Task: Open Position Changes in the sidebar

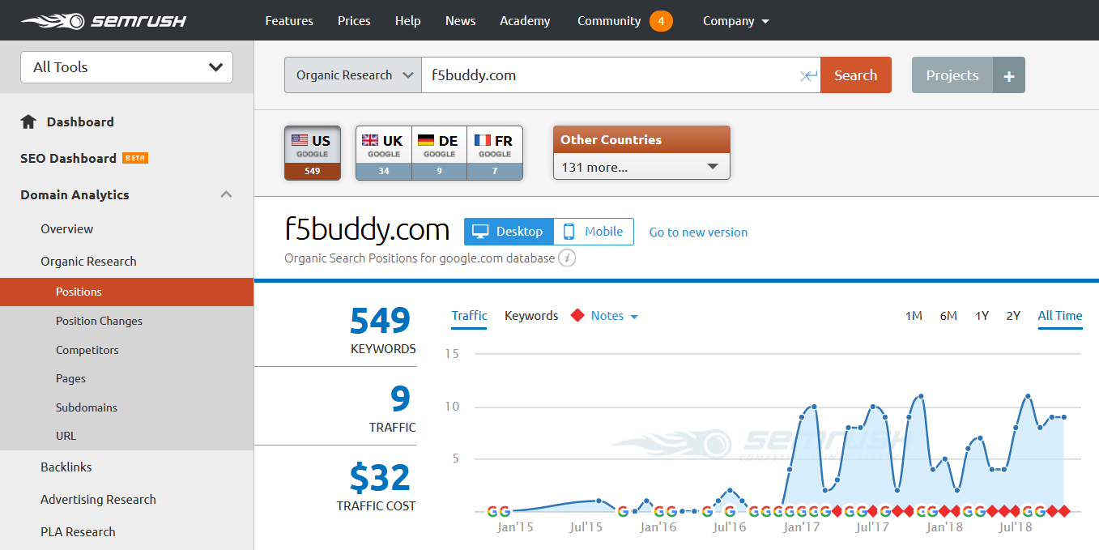Action: [x=99, y=321]
